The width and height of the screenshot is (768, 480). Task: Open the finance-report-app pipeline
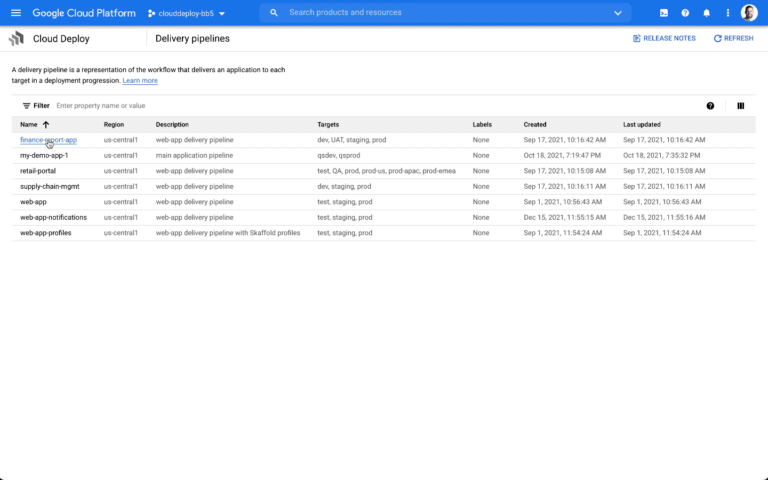point(49,140)
